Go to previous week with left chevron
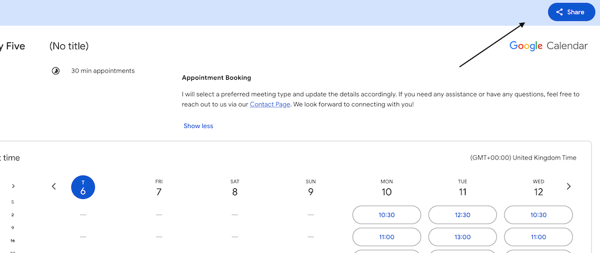The height and width of the screenshot is (253, 600). pyautogui.click(x=54, y=186)
